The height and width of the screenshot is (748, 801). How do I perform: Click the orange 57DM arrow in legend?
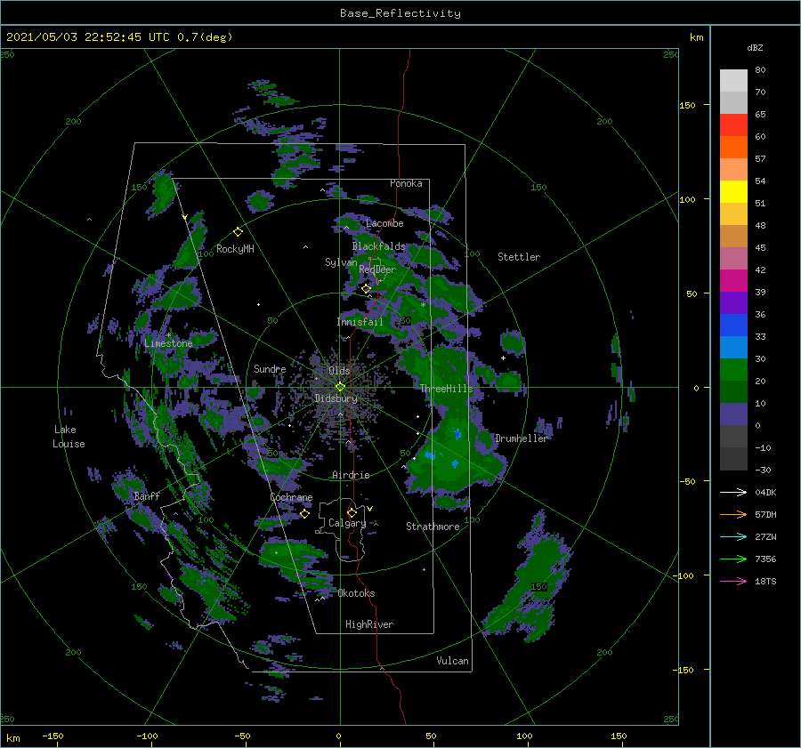tap(733, 514)
